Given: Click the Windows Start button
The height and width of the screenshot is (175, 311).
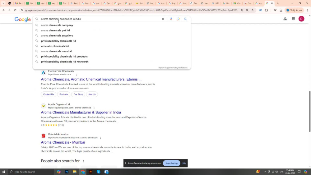Looking at the screenshot, I should 4,172.
